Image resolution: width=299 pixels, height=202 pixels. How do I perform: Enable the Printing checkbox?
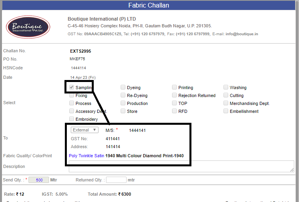tap(174, 87)
